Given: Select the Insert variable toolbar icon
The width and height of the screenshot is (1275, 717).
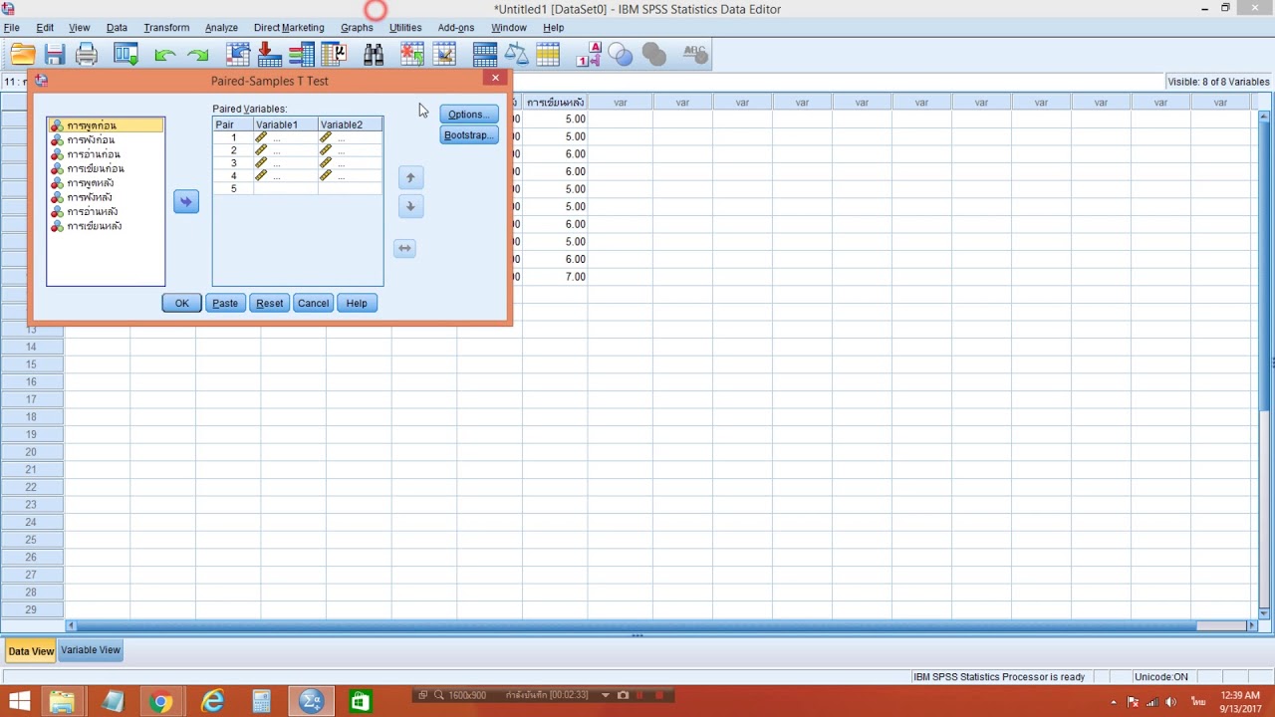Looking at the screenshot, I should coord(444,55).
